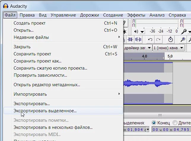The image size is (191, 141).
Task: Open Открыть редактор метаданных...
Action: coord(63,85)
